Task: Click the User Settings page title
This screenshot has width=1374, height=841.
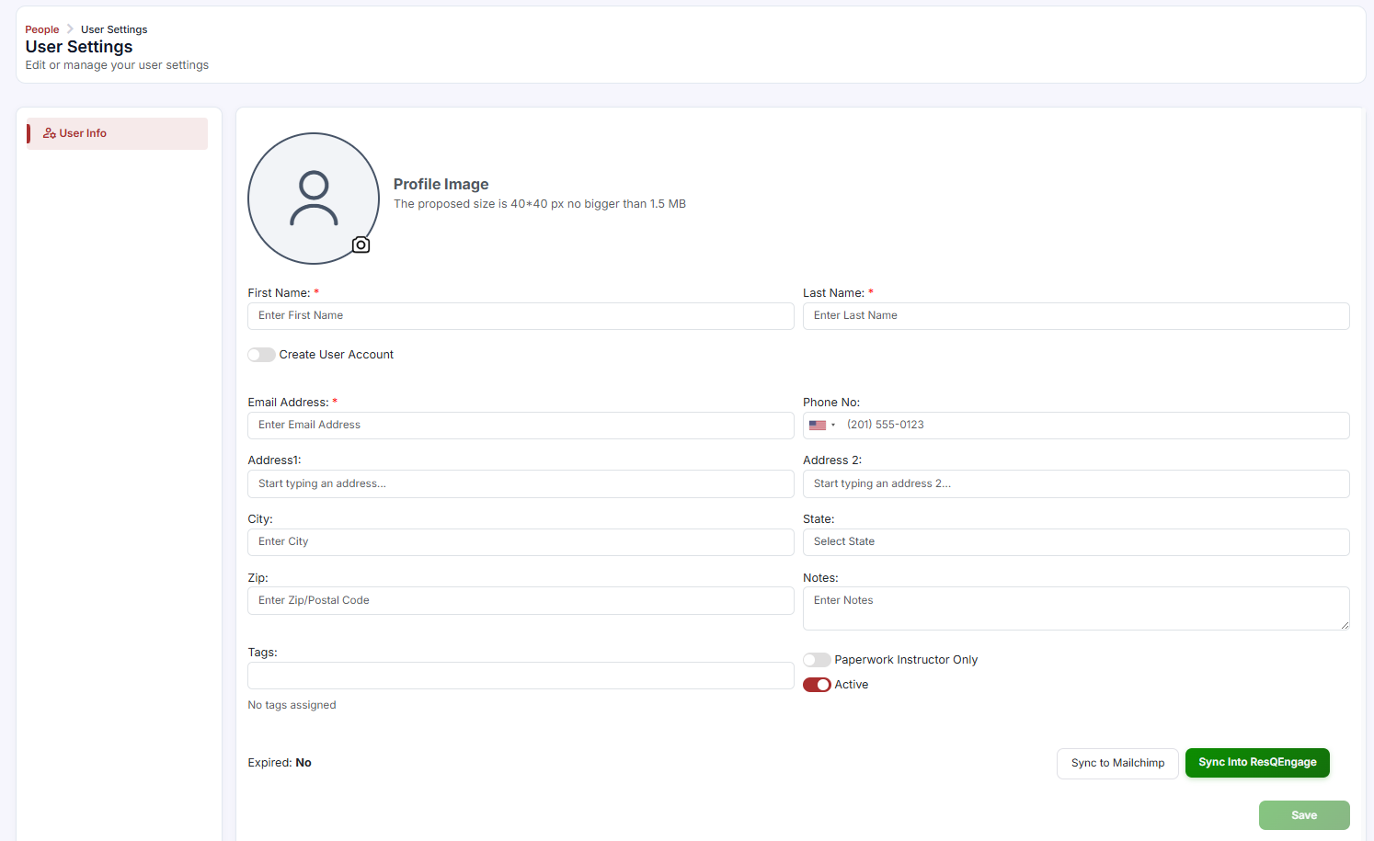Action: point(79,47)
